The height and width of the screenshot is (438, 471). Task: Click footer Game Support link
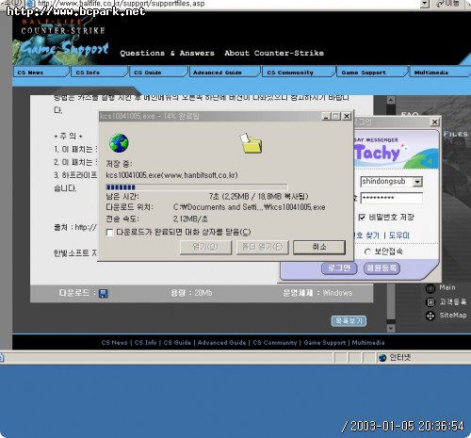coord(325,343)
